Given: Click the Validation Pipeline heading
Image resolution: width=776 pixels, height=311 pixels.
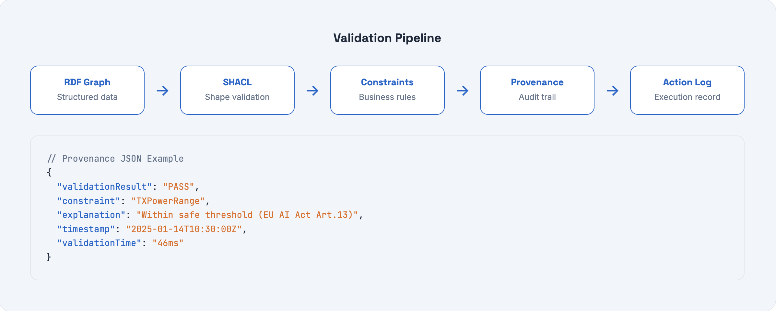Looking at the screenshot, I should [x=387, y=38].
